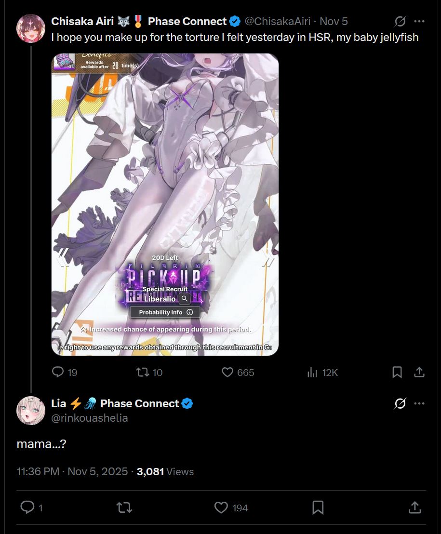Click the Grok icon on Lia's reply
441x534 pixels.
point(400,403)
